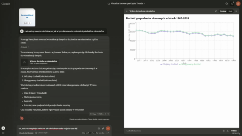This screenshot has width=242, height=136.
Task: Publish the artifact
Action: point(234,131)
